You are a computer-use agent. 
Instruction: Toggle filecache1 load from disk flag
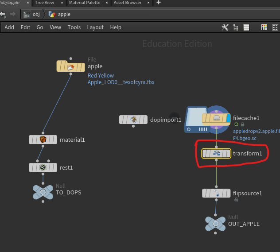pos(236,124)
